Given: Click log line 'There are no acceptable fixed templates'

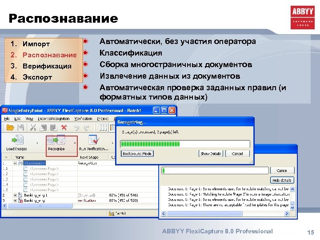Looking at the screenshot, I should (x=228, y=205).
